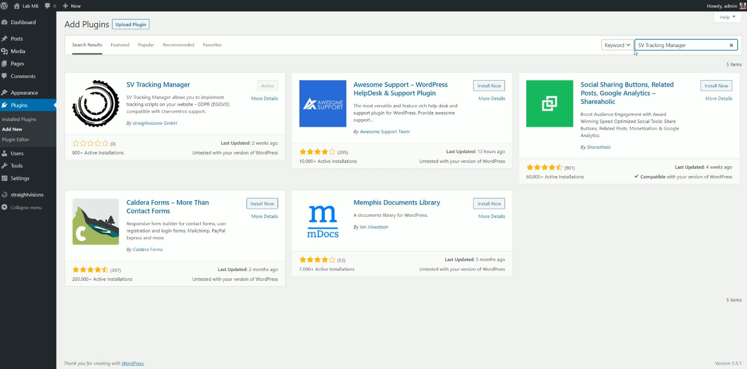Click the New content menu label
The image size is (747, 369).
click(x=76, y=6)
